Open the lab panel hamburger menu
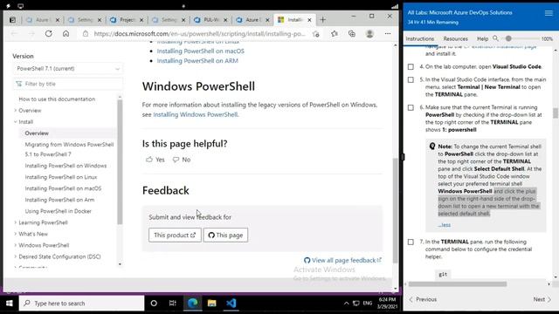This screenshot has width=559, height=314. (x=549, y=13)
